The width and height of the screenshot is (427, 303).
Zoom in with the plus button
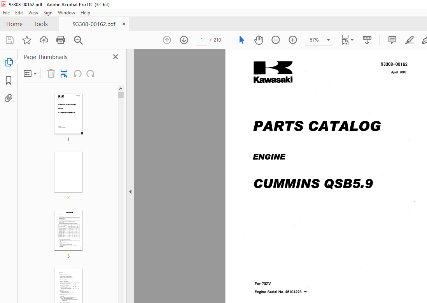[x=293, y=40]
